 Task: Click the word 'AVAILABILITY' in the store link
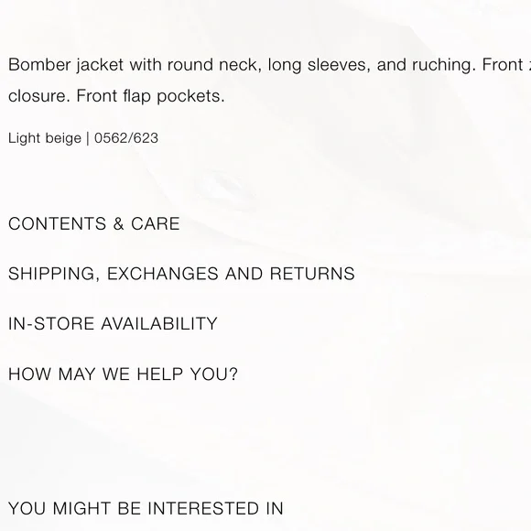pyautogui.click(x=159, y=323)
